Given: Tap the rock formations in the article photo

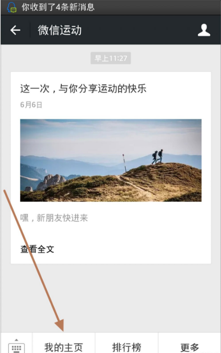Looking at the screenshot, I should coord(51,181).
